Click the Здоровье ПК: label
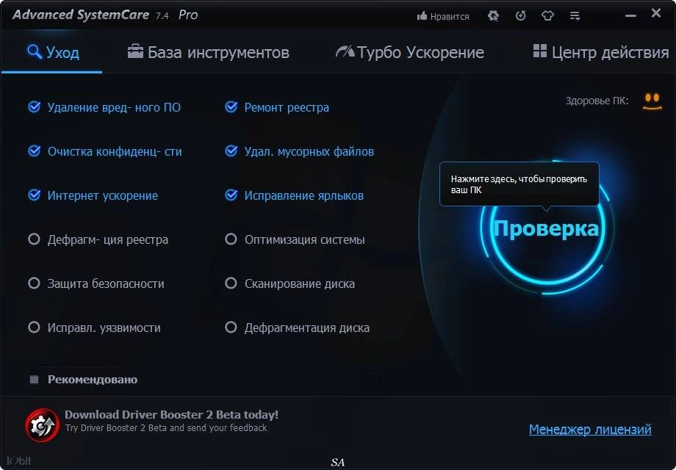 click(597, 101)
